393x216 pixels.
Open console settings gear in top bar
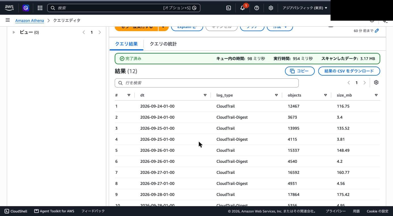pos(271,8)
